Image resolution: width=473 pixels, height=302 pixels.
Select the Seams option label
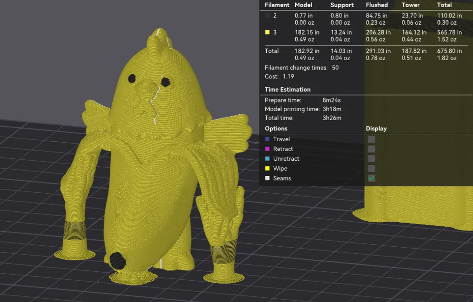[x=282, y=178]
